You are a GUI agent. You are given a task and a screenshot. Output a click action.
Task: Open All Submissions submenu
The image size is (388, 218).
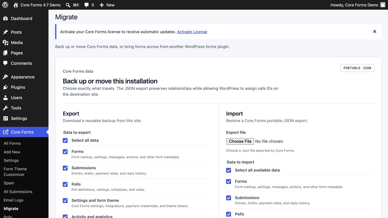pos(18,192)
